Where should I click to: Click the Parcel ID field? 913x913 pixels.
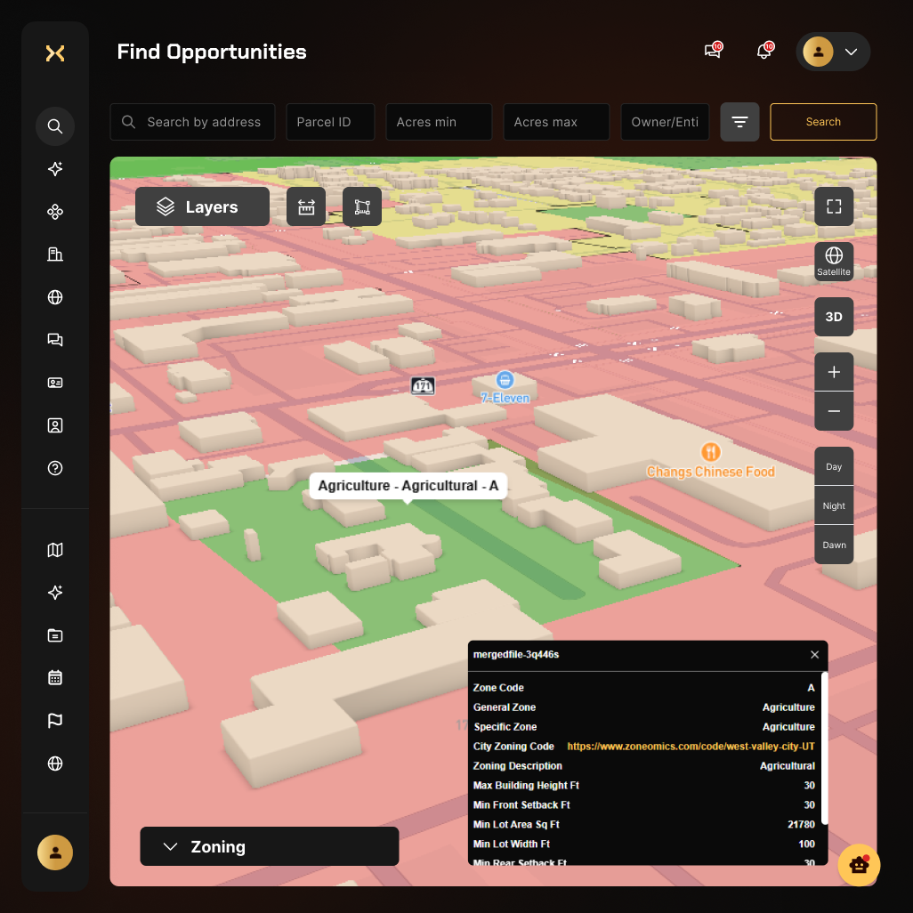click(330, 122)
